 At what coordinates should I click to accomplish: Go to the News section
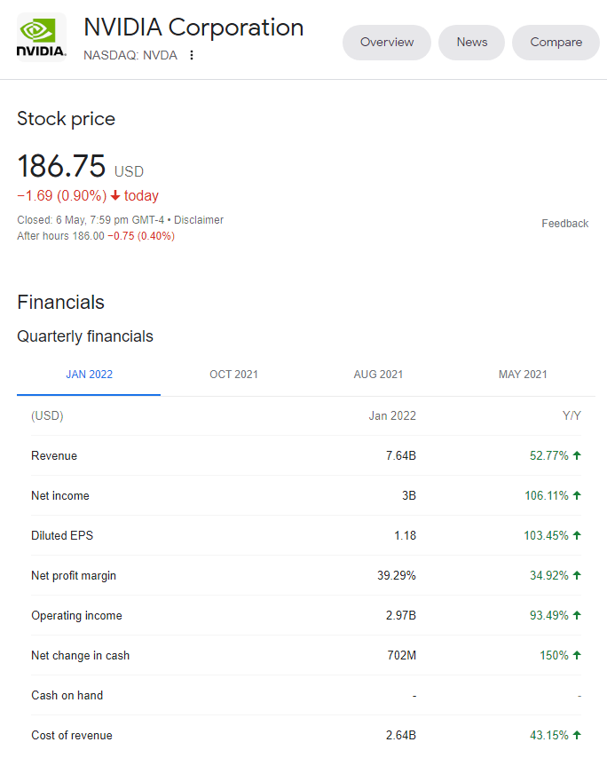pyautogui.click(x=471, y=43)
